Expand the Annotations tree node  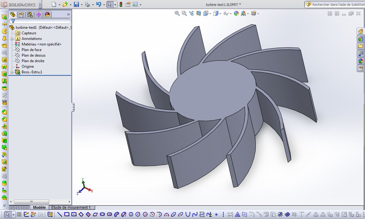(x=12, y=39)
